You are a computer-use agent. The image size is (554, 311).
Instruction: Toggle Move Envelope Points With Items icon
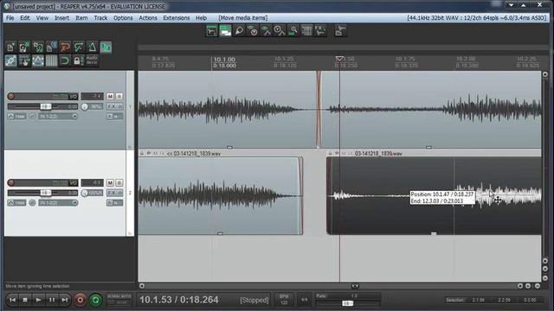(38, 60)
